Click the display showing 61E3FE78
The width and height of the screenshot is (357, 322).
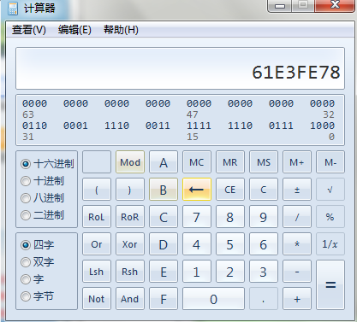click(180, 68)
